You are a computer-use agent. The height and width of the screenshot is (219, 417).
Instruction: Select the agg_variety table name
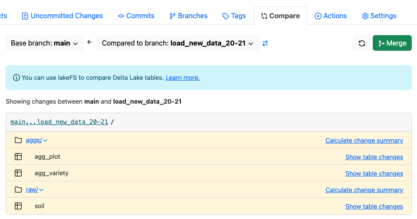[x=52, y=173]
